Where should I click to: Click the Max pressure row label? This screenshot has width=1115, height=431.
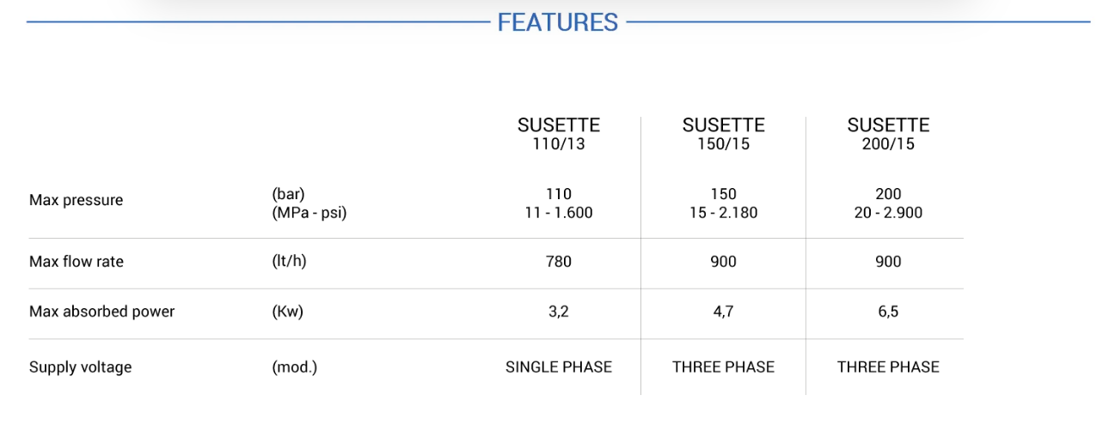76,200
